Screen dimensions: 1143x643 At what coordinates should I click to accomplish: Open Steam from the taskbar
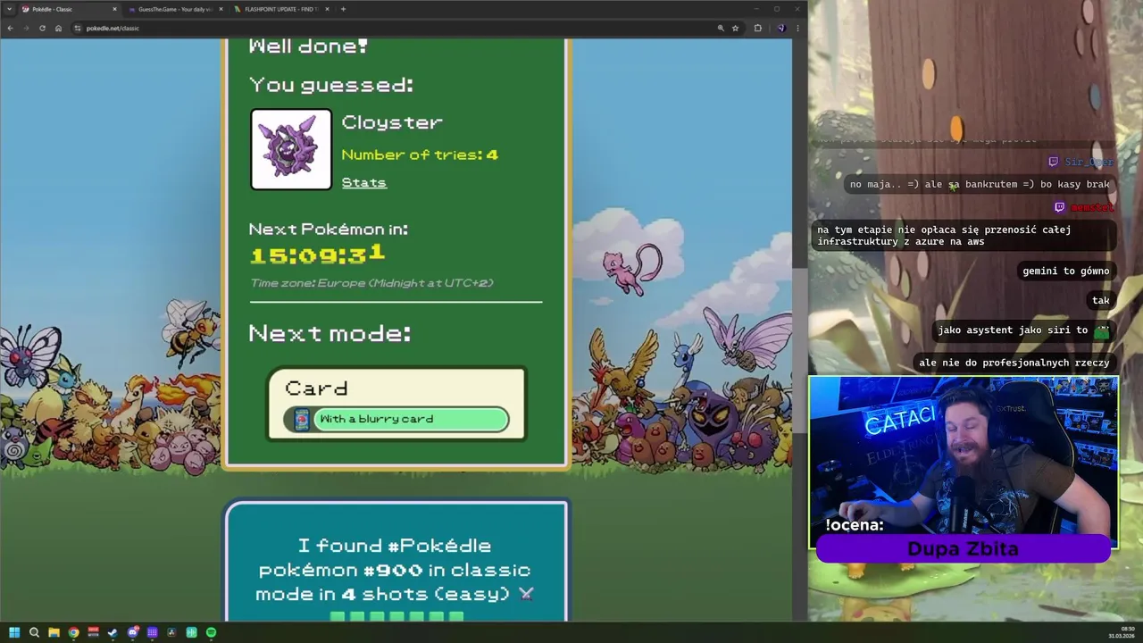pos(113,632)
